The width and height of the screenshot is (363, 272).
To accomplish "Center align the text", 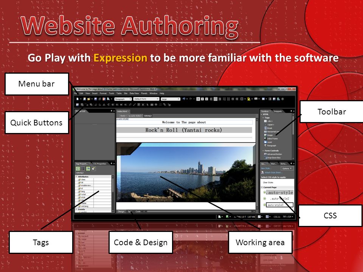I will click(215, 99).
